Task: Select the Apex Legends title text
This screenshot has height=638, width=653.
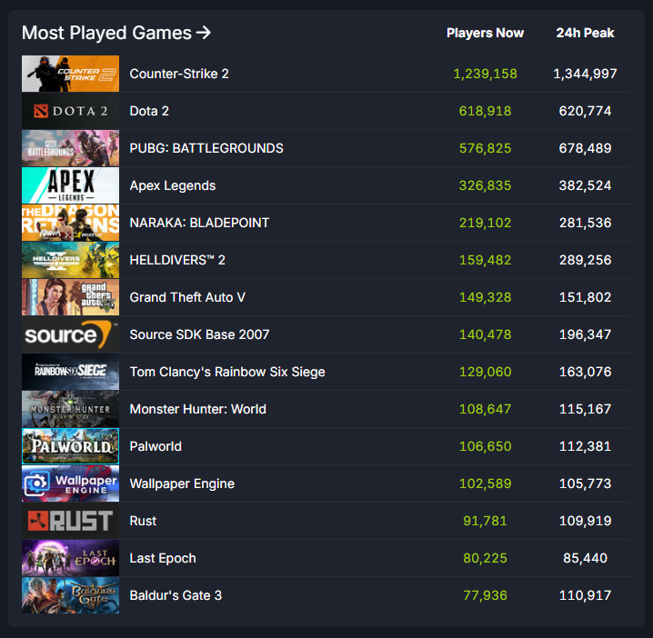Action: click(173, 185)
